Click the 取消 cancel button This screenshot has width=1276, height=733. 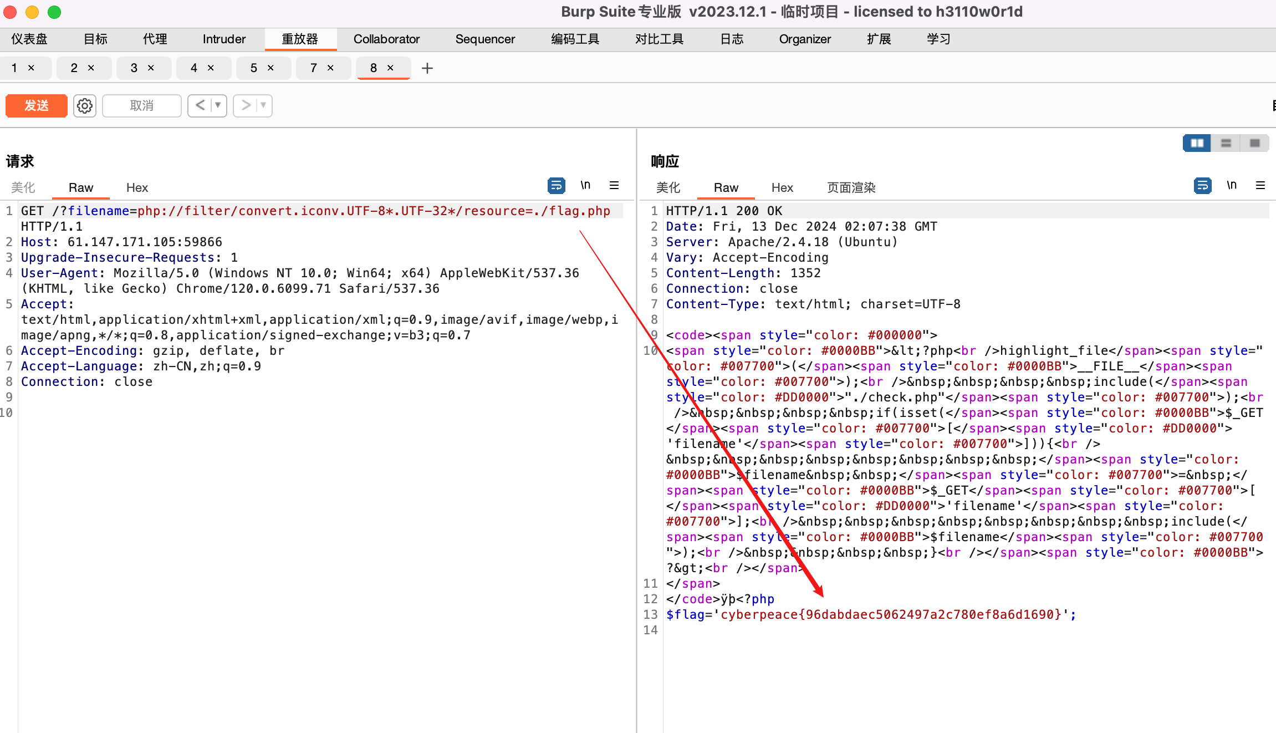point(141,105)
